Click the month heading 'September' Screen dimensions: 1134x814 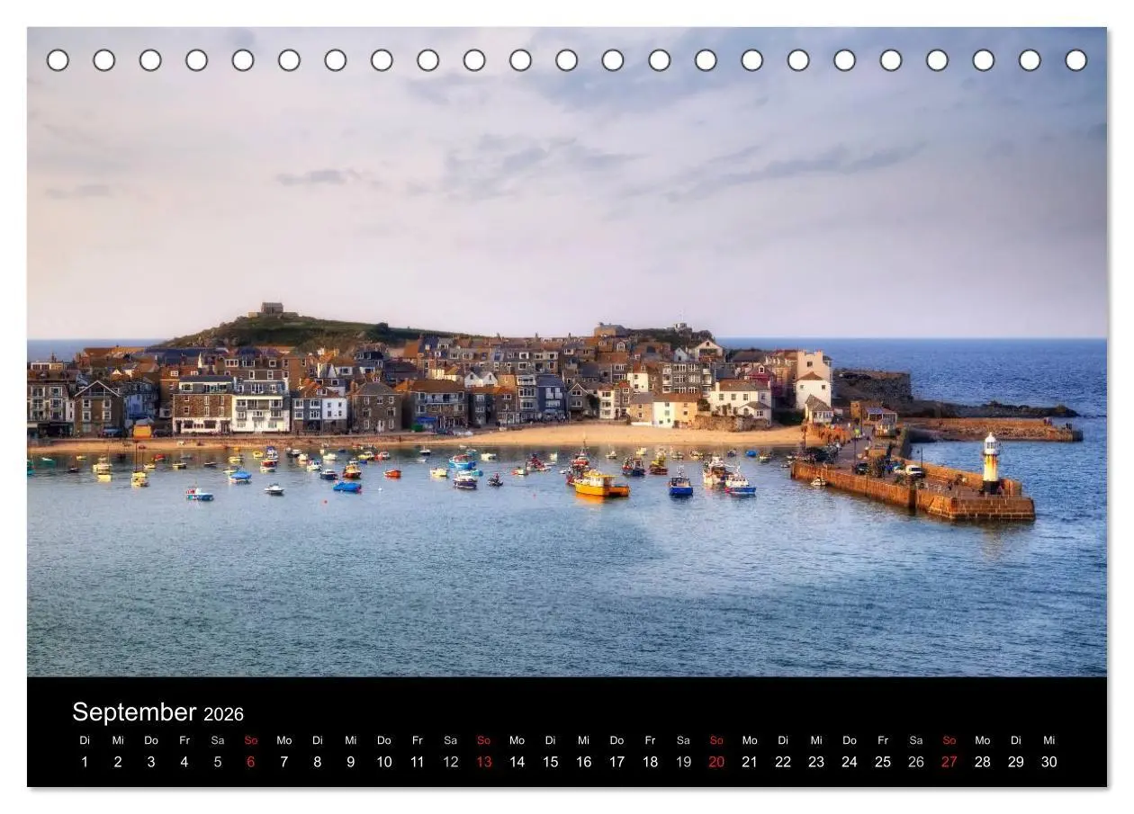(x=134, y=712)
